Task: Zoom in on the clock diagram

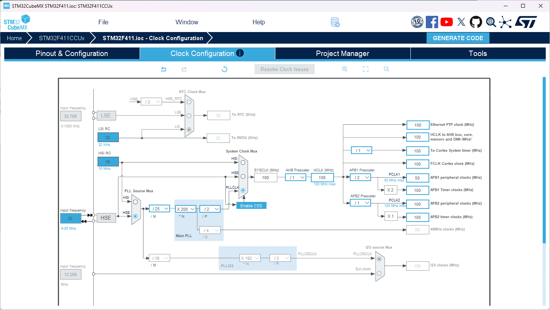Action: pyautogui.click(x=345, y=69)
